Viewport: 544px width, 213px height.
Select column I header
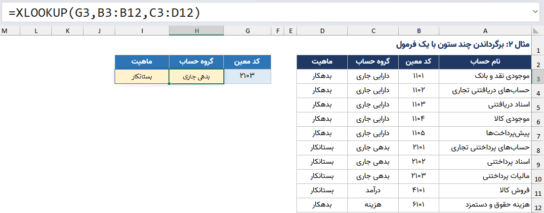tap(142, 31)
